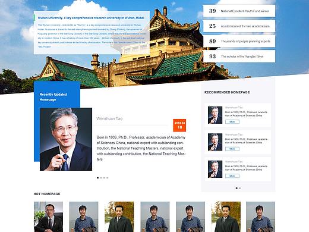Open the bottom recommended card's portrait

click(x=215, y=169)
